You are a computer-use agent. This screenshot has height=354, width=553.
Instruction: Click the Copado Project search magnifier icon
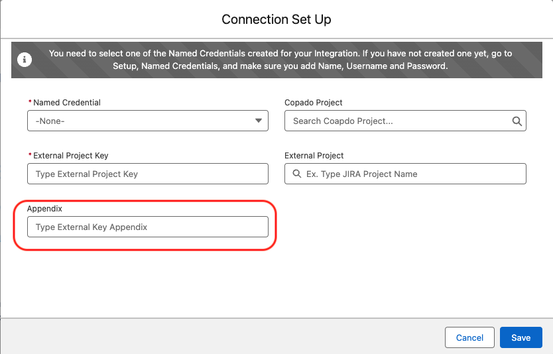coord(517,121)
